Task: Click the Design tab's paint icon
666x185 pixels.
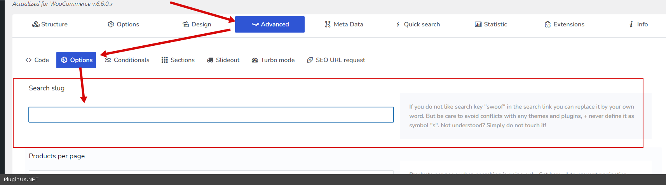Action: click(x=186, y=24)
